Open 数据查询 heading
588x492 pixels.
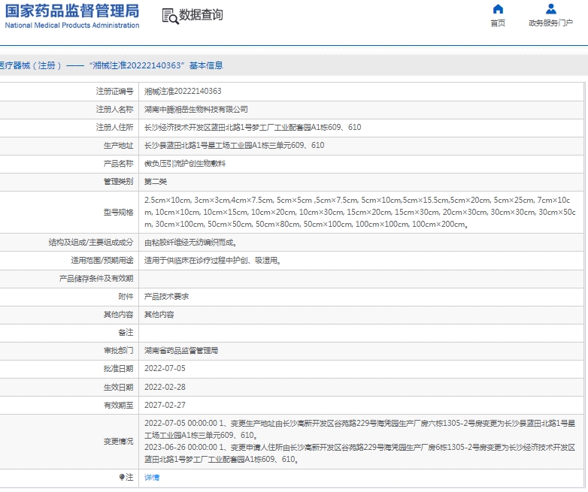click(x=201, y=15)
